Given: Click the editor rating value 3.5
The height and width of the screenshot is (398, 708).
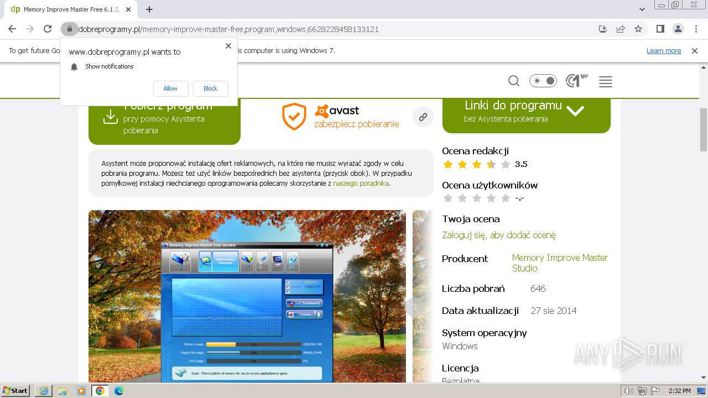Looking at the screenshot, I should click(521, 164).
